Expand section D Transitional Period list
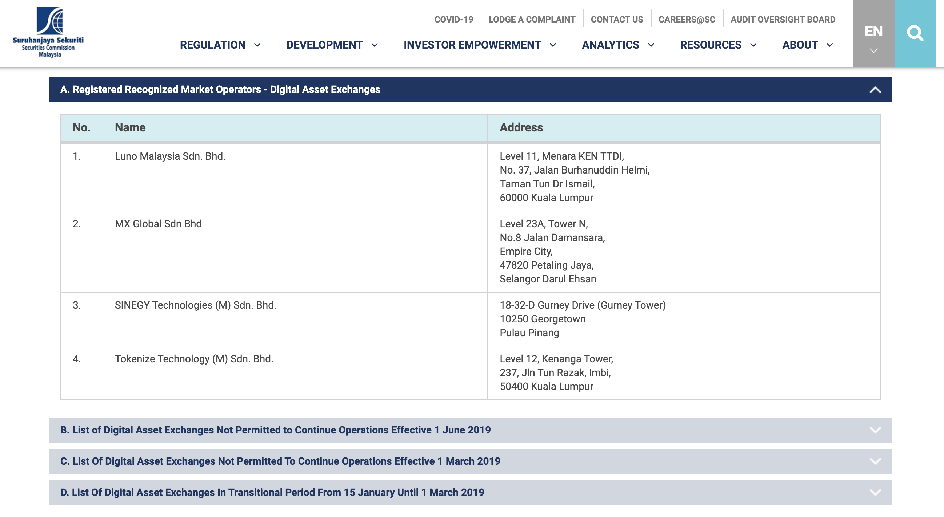This screenshot has height=517, width=944. (470, 492)
